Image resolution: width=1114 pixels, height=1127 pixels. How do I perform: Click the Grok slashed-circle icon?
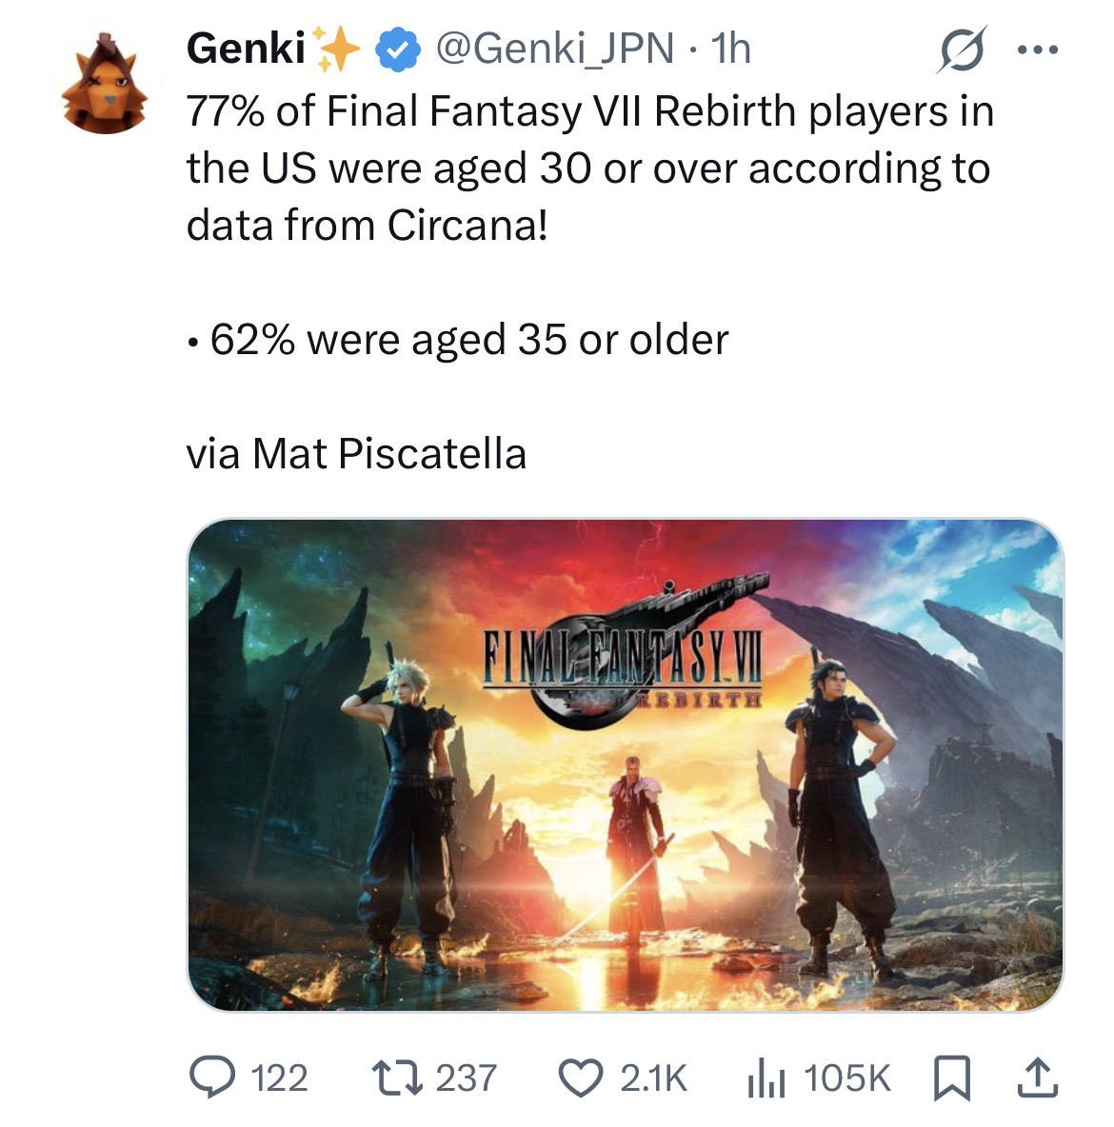[x=962, y=49]
